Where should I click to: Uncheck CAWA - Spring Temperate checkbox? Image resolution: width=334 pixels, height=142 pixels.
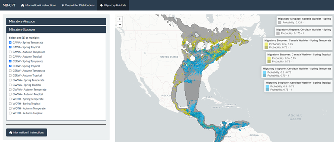[10, 43]
